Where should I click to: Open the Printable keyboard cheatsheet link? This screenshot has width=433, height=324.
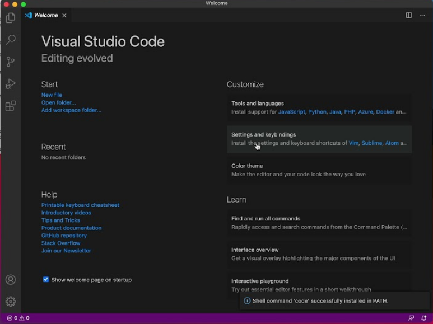coord(80,205)
